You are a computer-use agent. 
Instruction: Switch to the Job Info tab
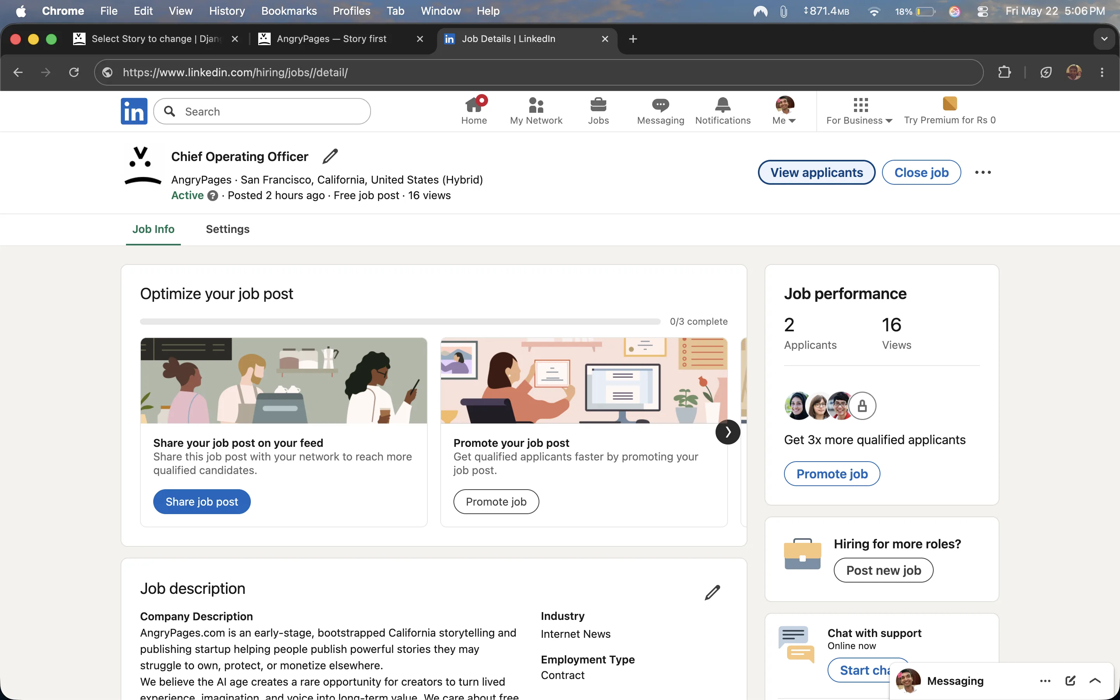point(153,229)
